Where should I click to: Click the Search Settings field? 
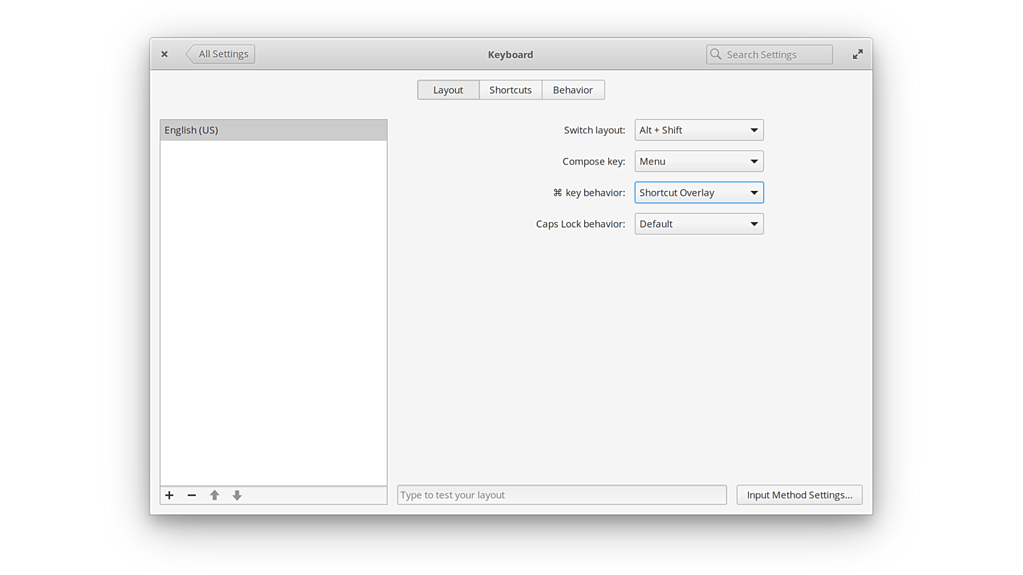(775, 54)
